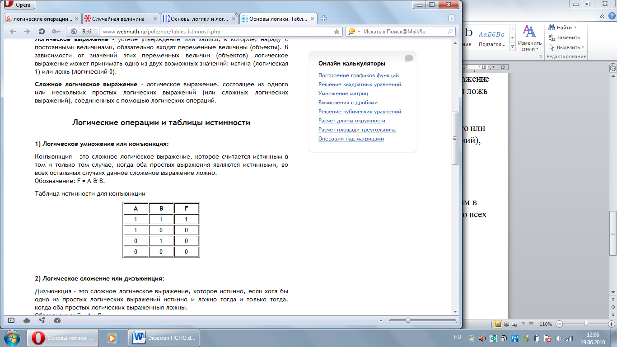Click the search magnifier icon in Opera
The height and width of the screenshot is (347, 617).
tap(450, 32)
